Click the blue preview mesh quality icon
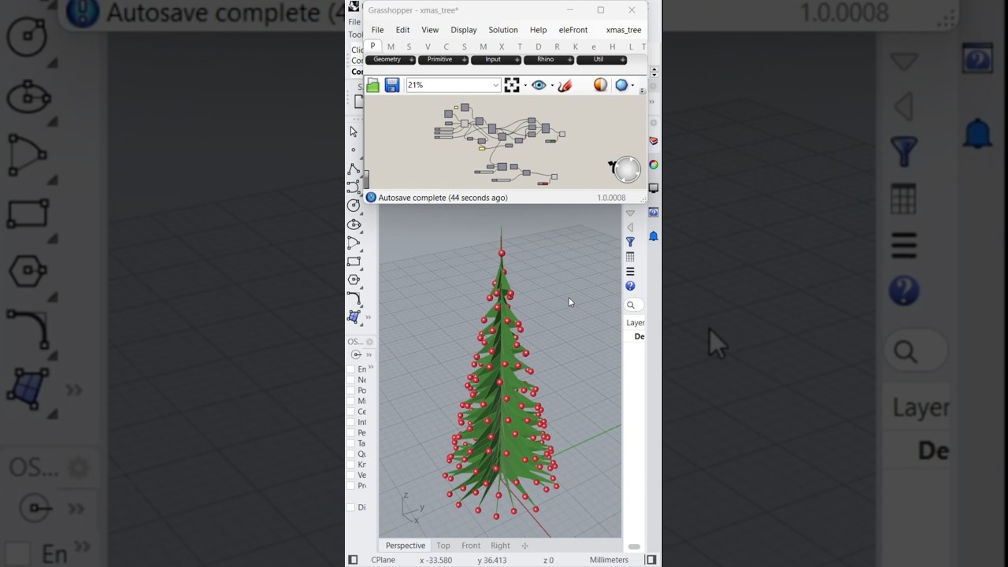 point(621,85)
